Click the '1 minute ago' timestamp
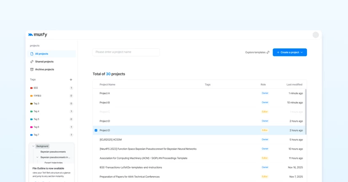 [296, 94]
